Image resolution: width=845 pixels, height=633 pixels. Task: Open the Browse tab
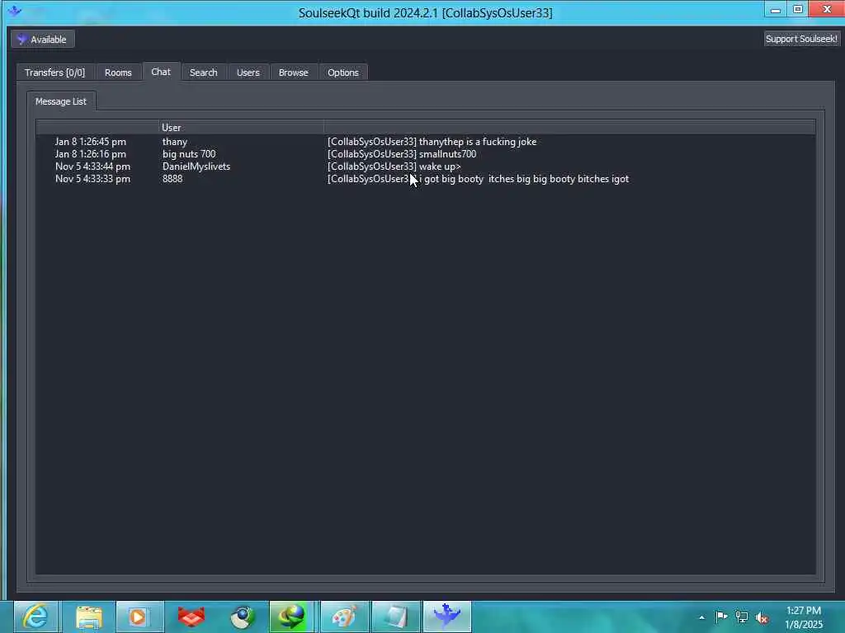click(x=293, y=73)
